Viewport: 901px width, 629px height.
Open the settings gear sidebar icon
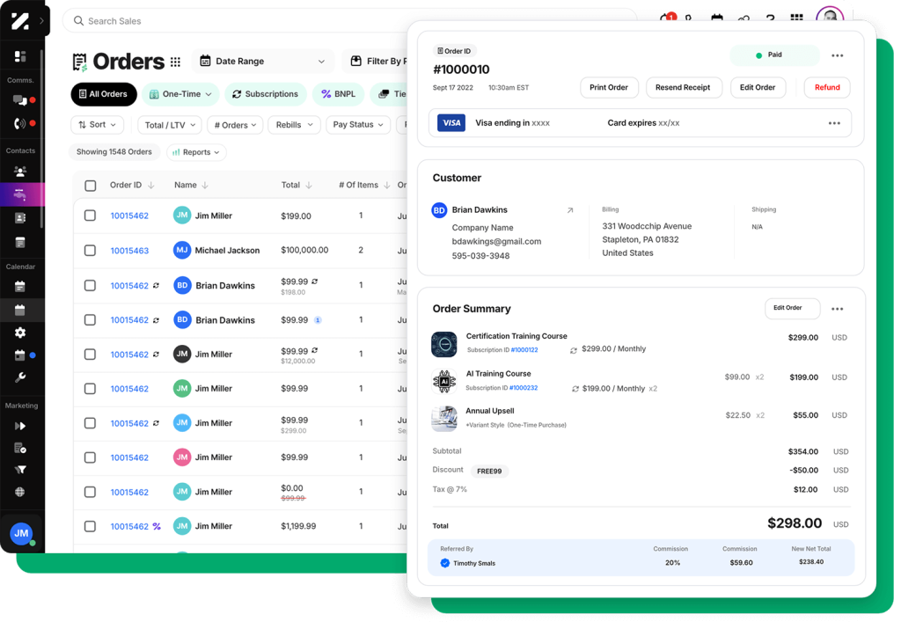click(x=20, y=333)
